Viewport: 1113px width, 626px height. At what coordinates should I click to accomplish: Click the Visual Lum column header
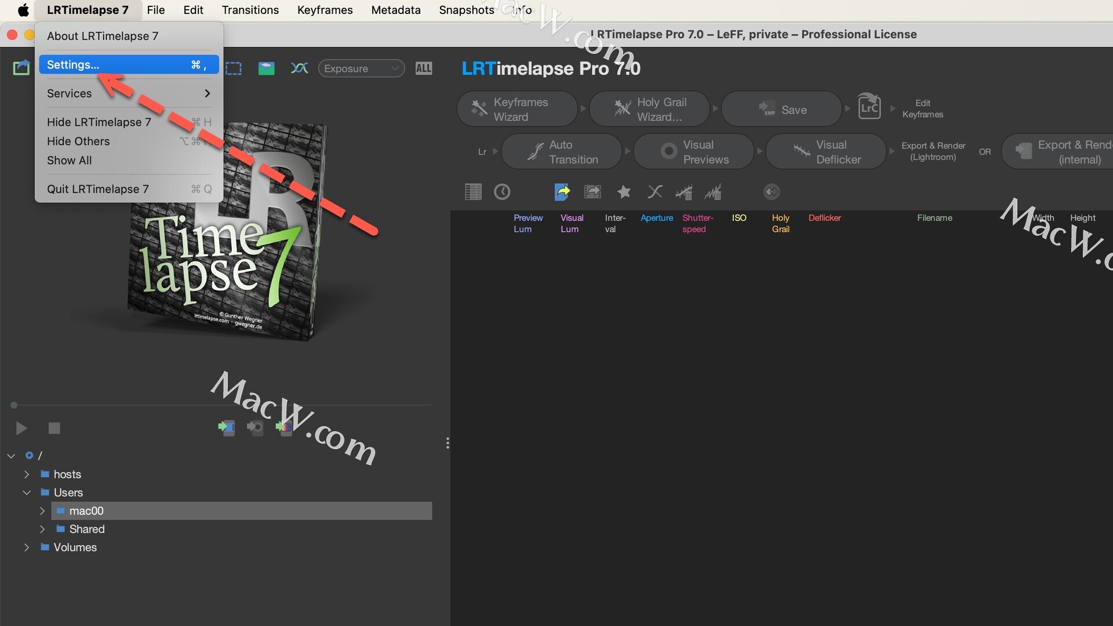tap(572, 223)
